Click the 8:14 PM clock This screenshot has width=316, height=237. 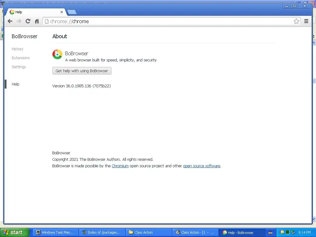pos(305,232)
